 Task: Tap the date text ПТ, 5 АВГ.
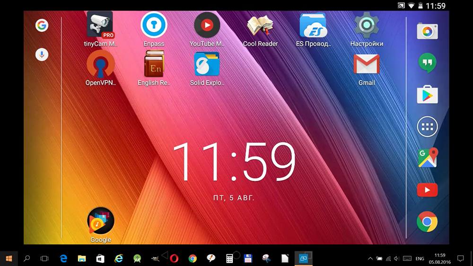click(234, 198)
